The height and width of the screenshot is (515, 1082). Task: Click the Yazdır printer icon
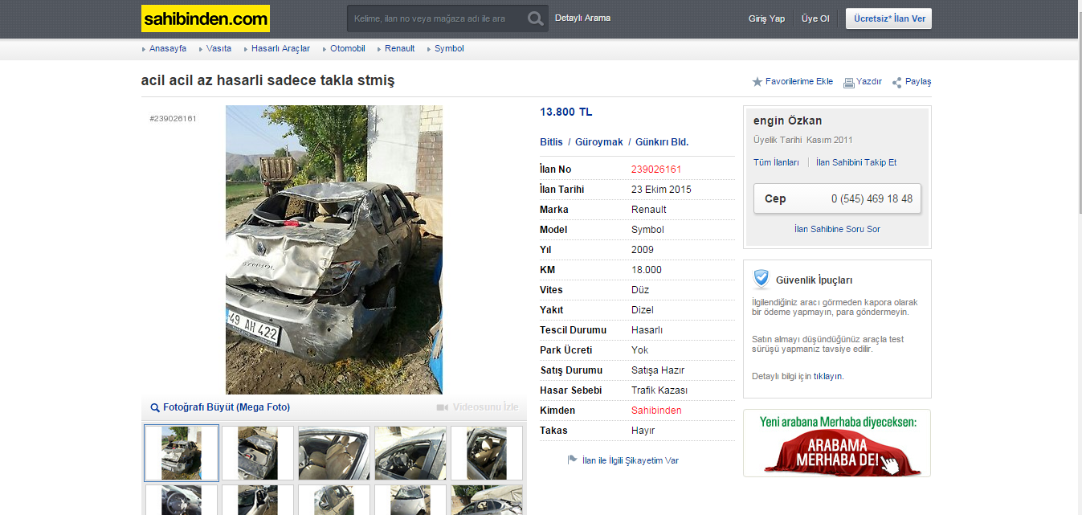pos(848,82)
